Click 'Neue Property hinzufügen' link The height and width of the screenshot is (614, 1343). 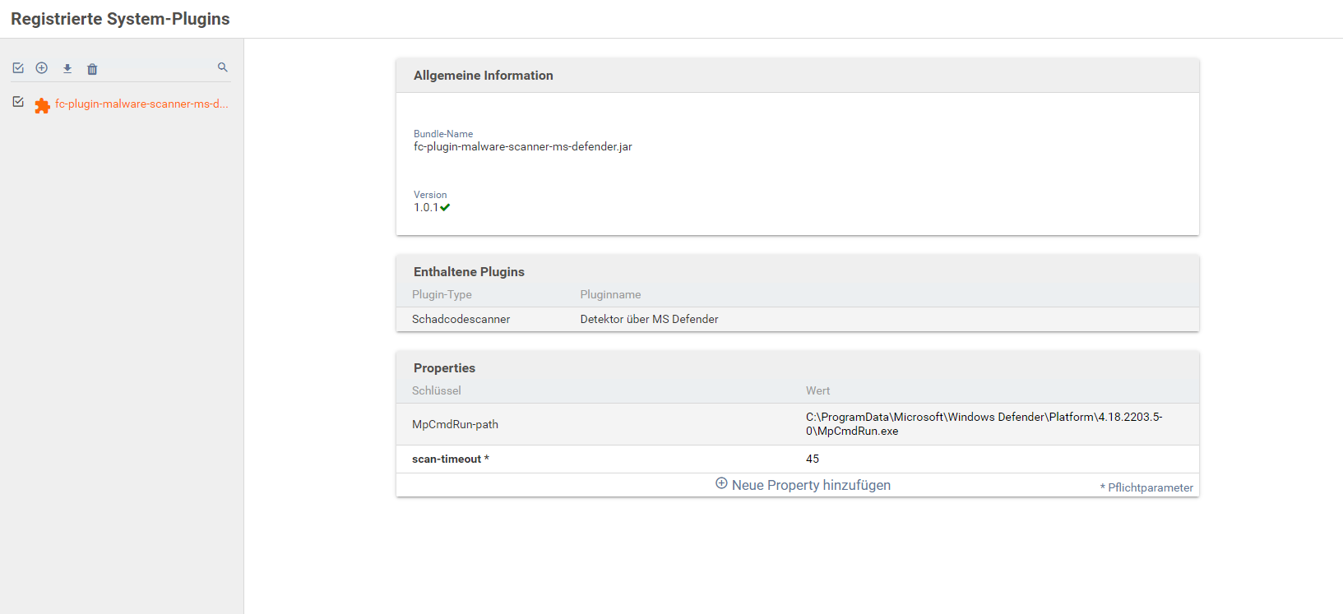(811, 485)
